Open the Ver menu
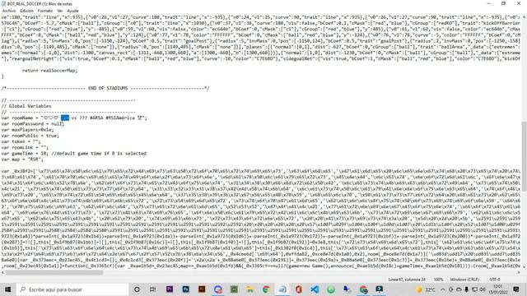The height and width of the screenshot is (296, 527). (x=60, y=11)
